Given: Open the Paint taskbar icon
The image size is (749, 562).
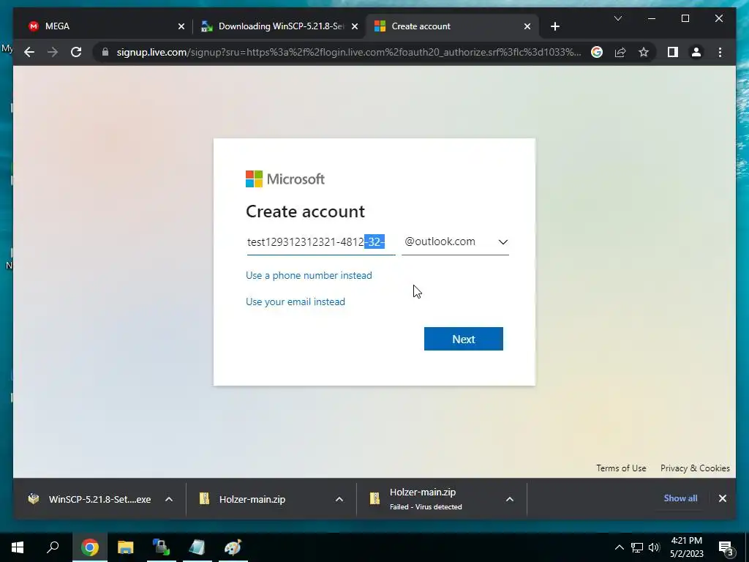Looking at the screenshot, I should tap(233, 547).
